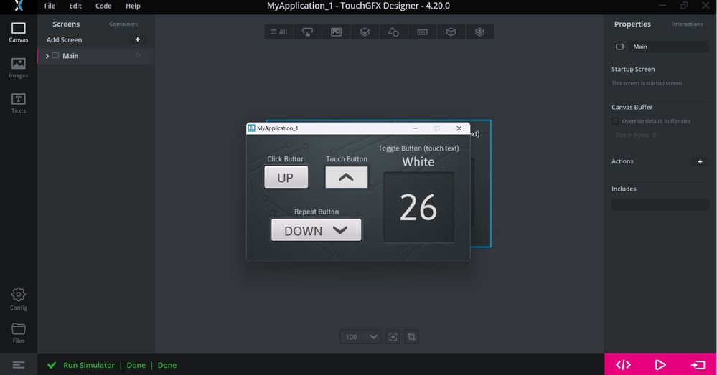
Task: Add a new action with plus
Action: click(x=700, y=162)
